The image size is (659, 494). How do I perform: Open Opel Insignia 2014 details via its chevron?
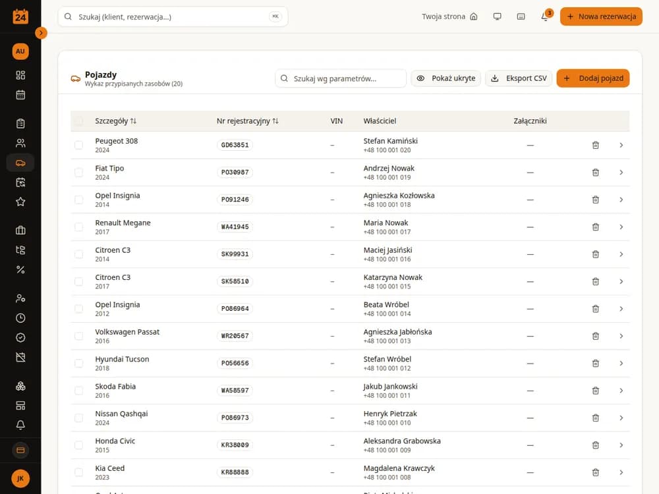[x=621, y=200]
